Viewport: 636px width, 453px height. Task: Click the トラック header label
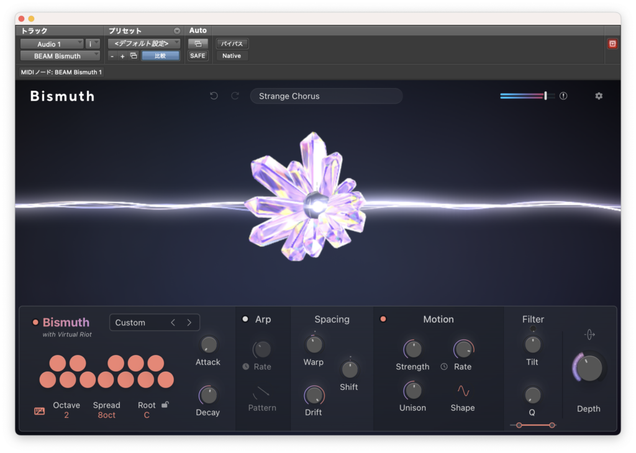[35, 31]
